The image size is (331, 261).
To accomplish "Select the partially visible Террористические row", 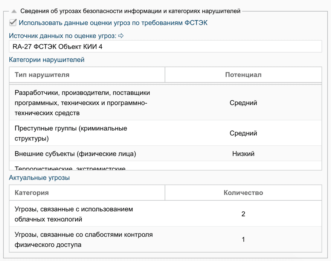I will click(70, 167).
